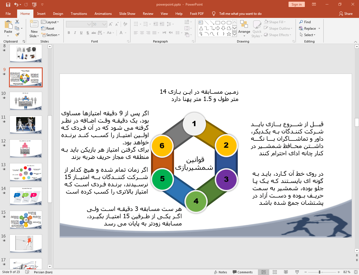
Task: Select the Text Box shape icon
Action: point(201,23)
